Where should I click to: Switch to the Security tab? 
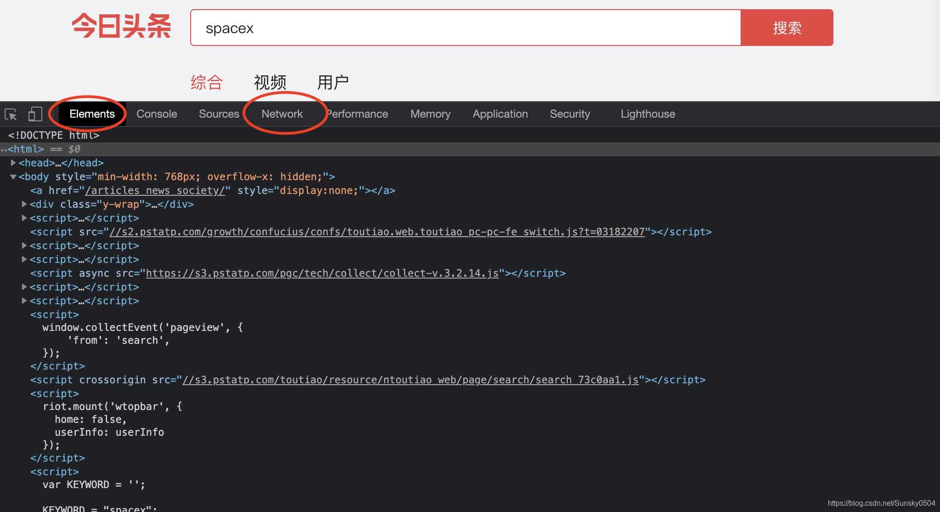(570, 114)
